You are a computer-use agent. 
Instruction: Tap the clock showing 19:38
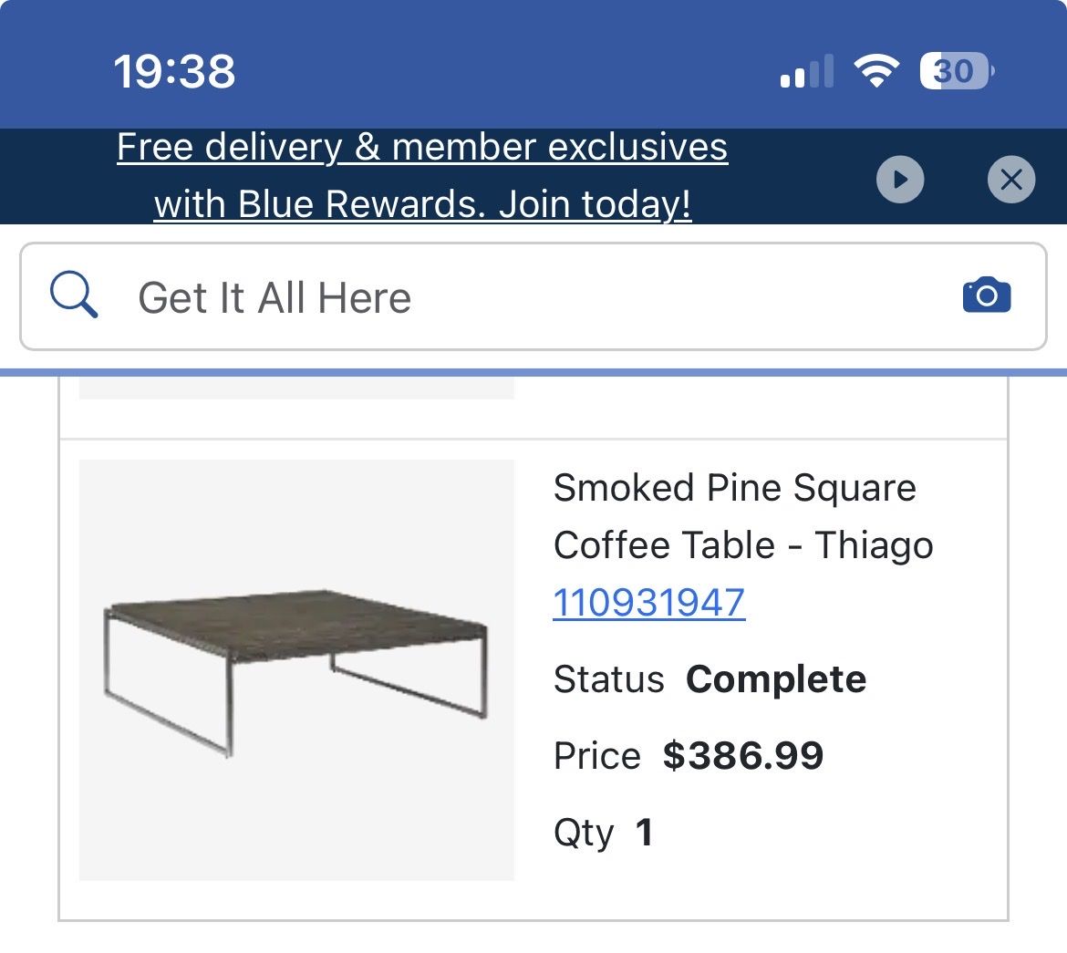[173, 70]
